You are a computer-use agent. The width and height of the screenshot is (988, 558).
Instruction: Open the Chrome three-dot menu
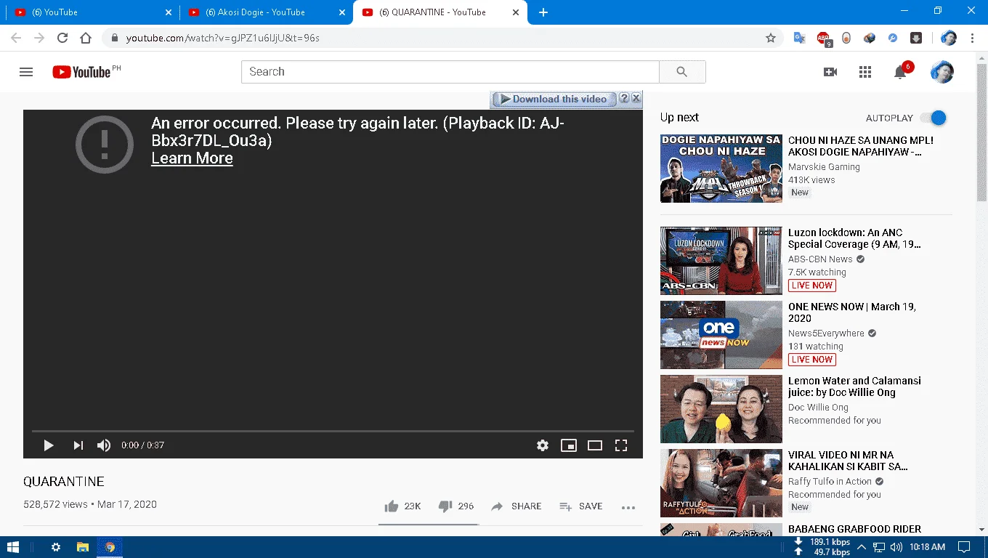tap(972, 38)
